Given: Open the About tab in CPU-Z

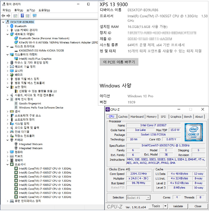Looking at the screenshot, I should [x=199, y=117].
